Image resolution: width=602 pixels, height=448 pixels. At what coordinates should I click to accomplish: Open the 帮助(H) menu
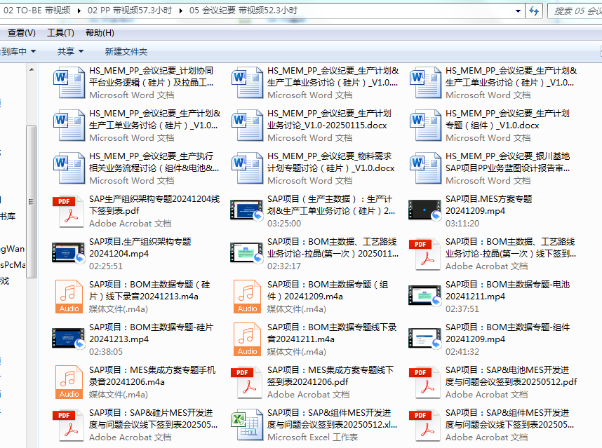click(100, 33)
